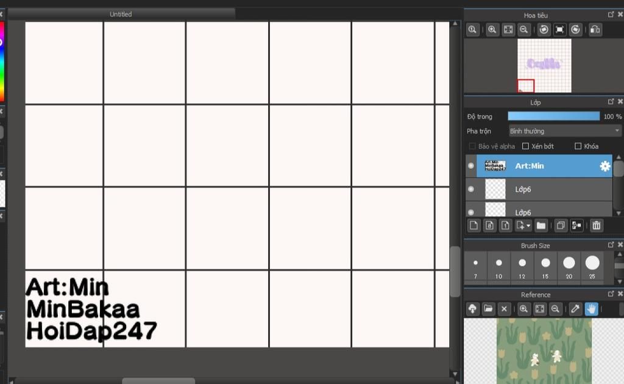Open Art:Min layer settings gear
Screen dimensions: 624x384
605,166
